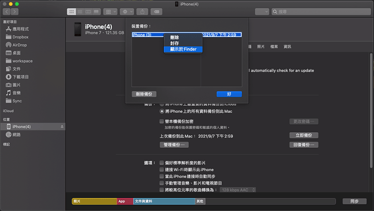Enable 偏好標準解析度的影片 checkbox

[162, 163]
